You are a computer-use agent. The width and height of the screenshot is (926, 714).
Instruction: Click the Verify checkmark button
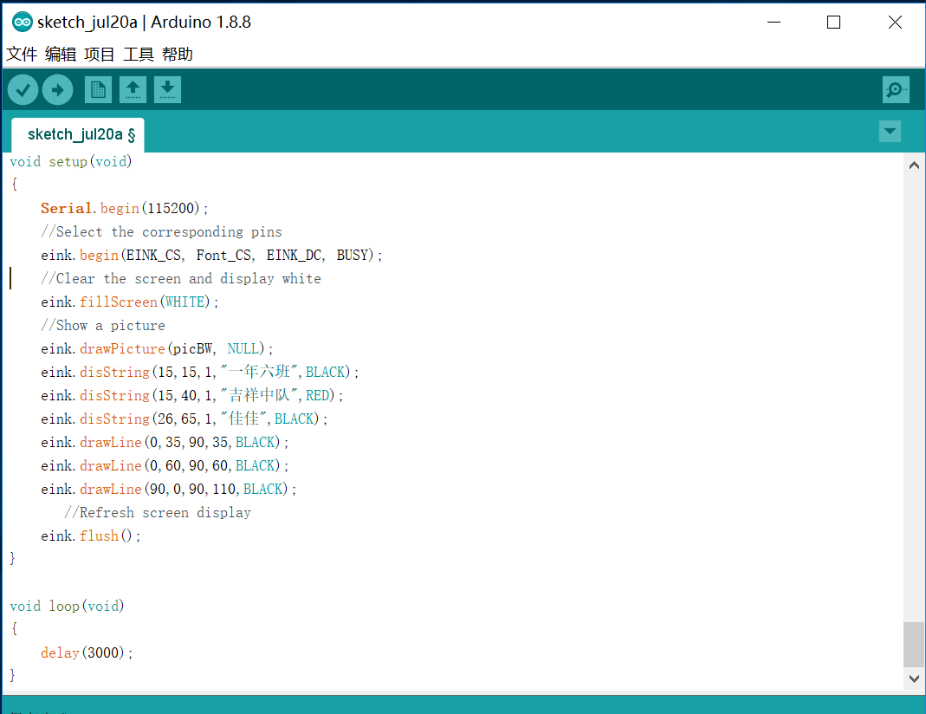tap(23, 90)
